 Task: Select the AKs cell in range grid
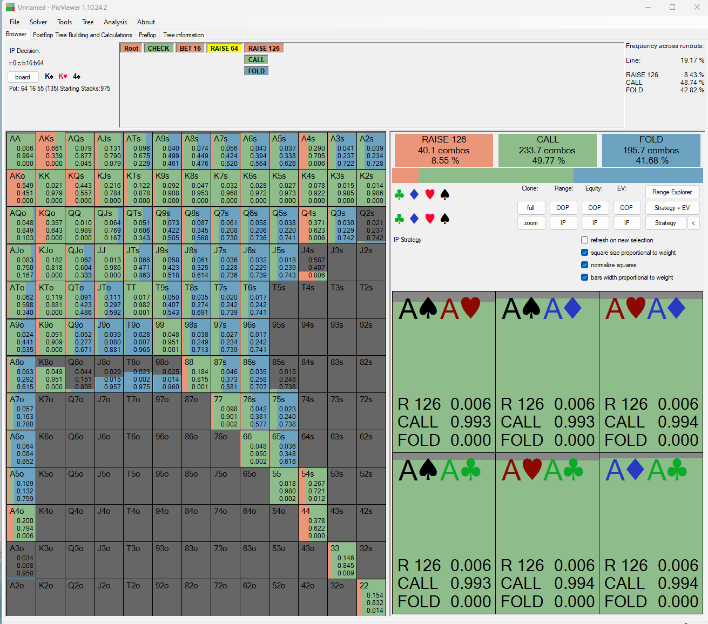50,150
